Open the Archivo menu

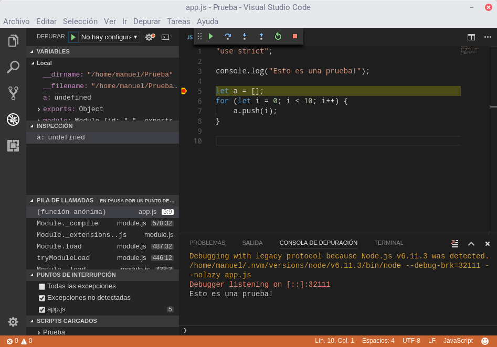point(16,21)
